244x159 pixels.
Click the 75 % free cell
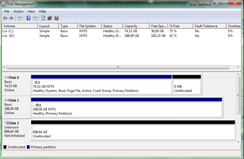(173, 31)
